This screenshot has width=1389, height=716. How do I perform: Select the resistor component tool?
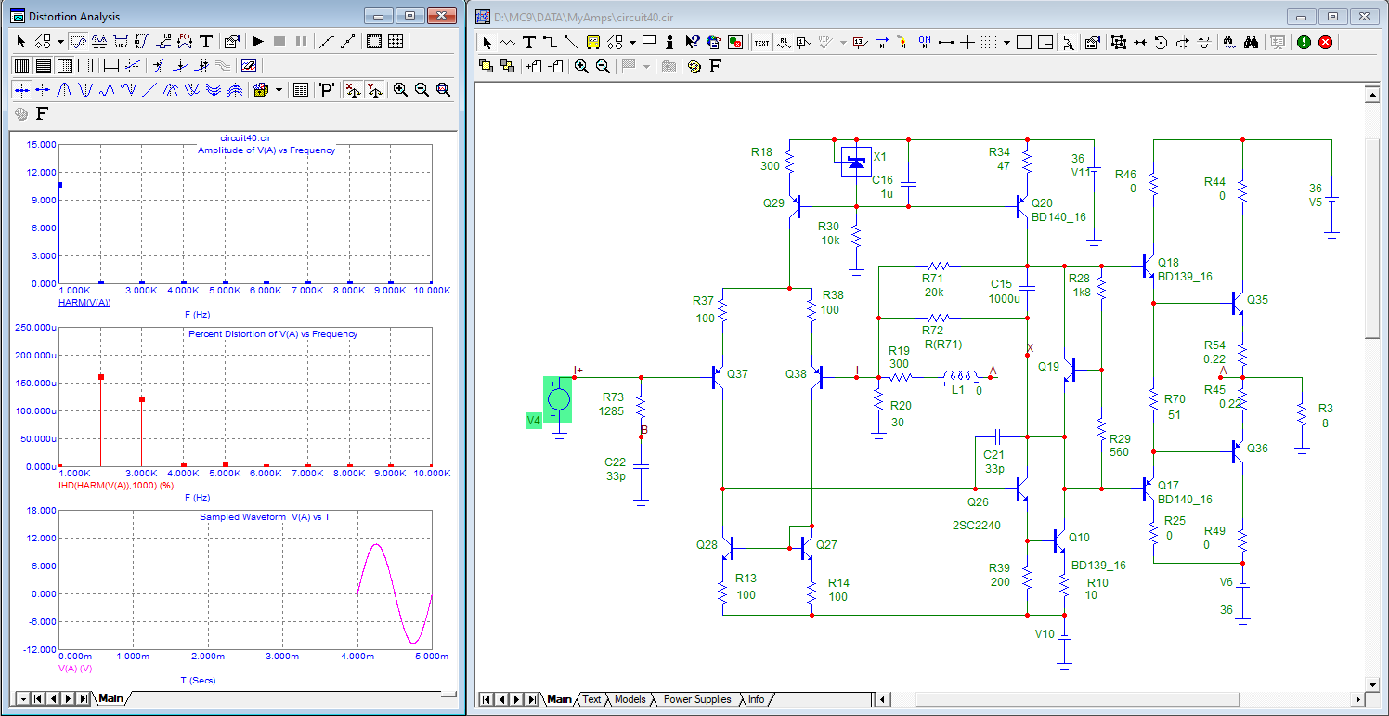pyautogui.click(x=507, y=42)
